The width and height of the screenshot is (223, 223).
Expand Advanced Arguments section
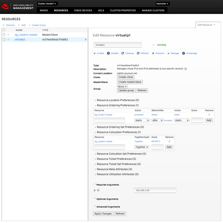point(107,207)
